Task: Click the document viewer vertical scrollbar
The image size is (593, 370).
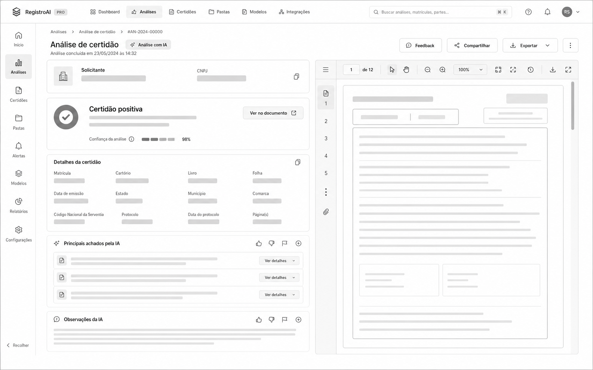Action: [x=573, y=106]
